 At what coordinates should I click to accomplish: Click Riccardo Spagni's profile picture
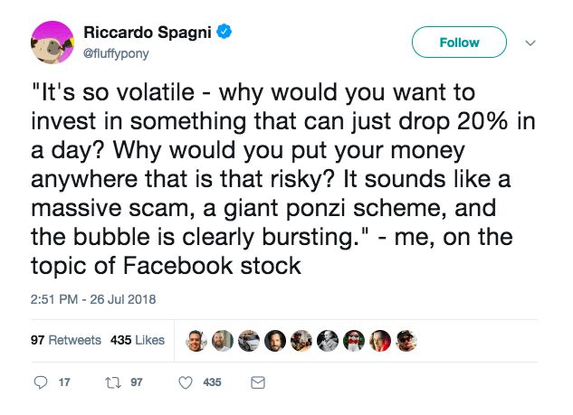(52, 42)
